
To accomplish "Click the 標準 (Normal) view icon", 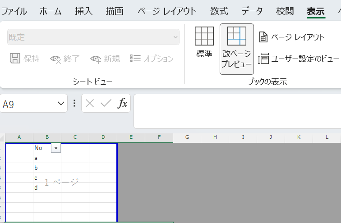I will pyautogui.click(x=204, y=42).
